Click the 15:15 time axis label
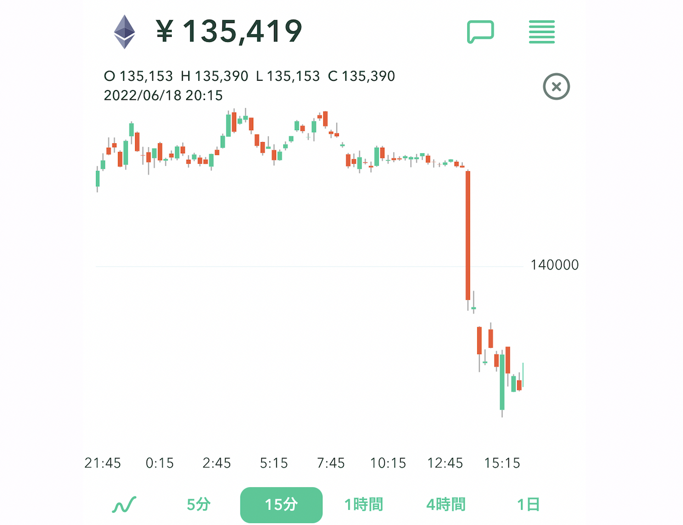The height and width of the screenshot is (525, 683). [x=502, y=463]
